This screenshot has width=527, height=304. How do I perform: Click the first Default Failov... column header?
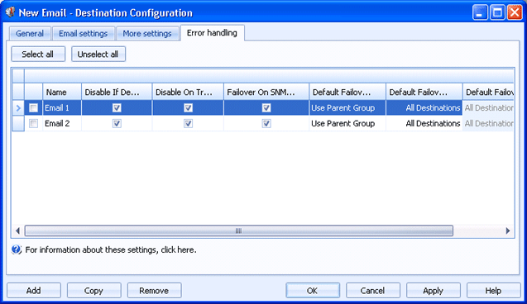tap(347, 92)
